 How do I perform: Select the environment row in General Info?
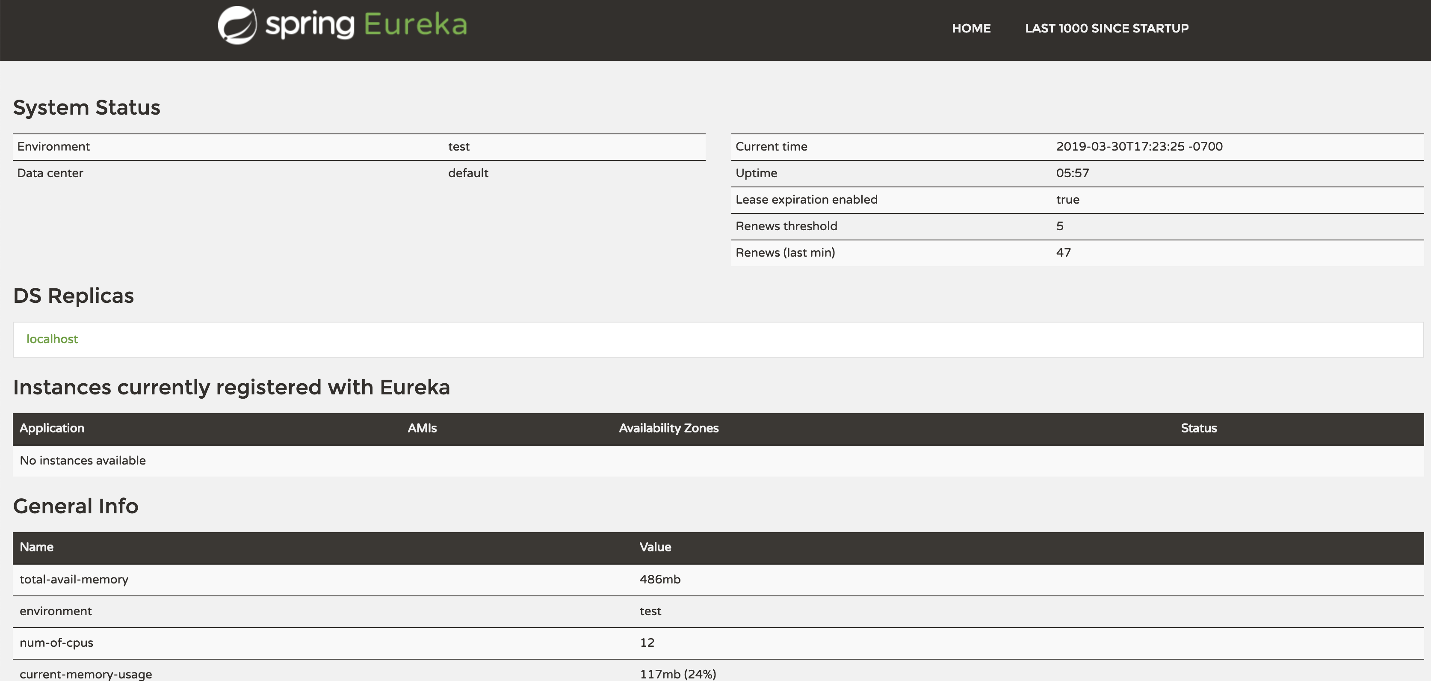click(x=718, y=612)
